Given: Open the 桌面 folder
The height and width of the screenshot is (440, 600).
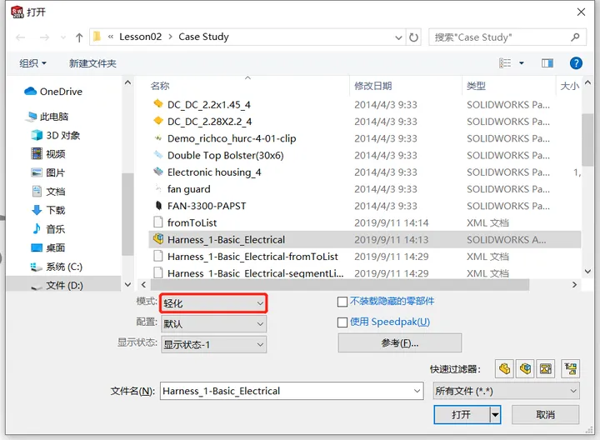Looking at the screenshot, I should pyautogui.click(x=48, y=248).
